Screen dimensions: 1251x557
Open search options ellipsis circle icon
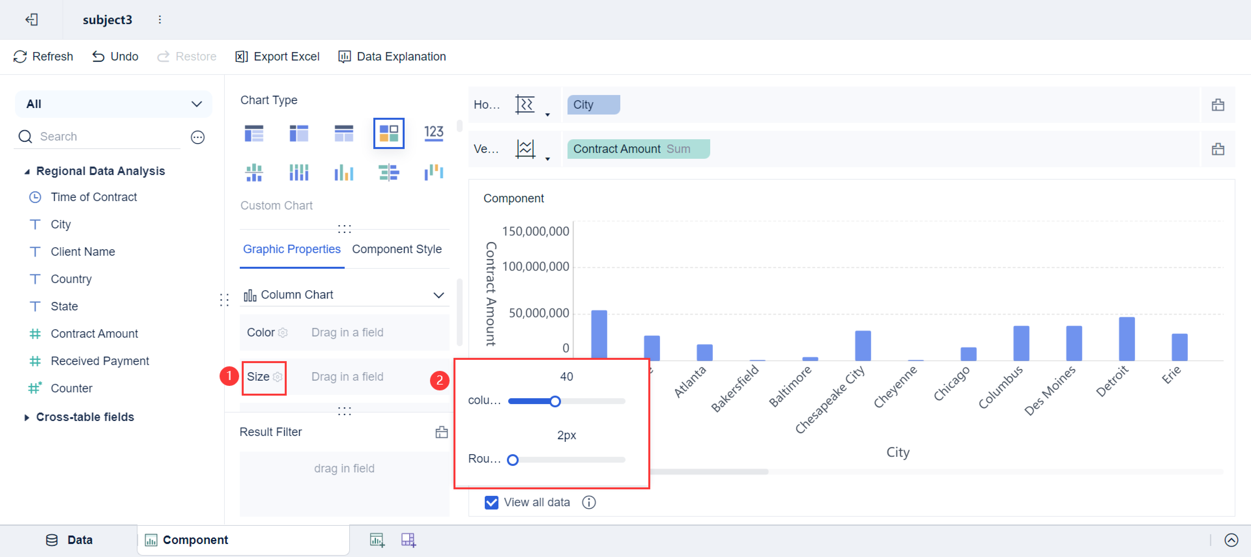(197, 137)
